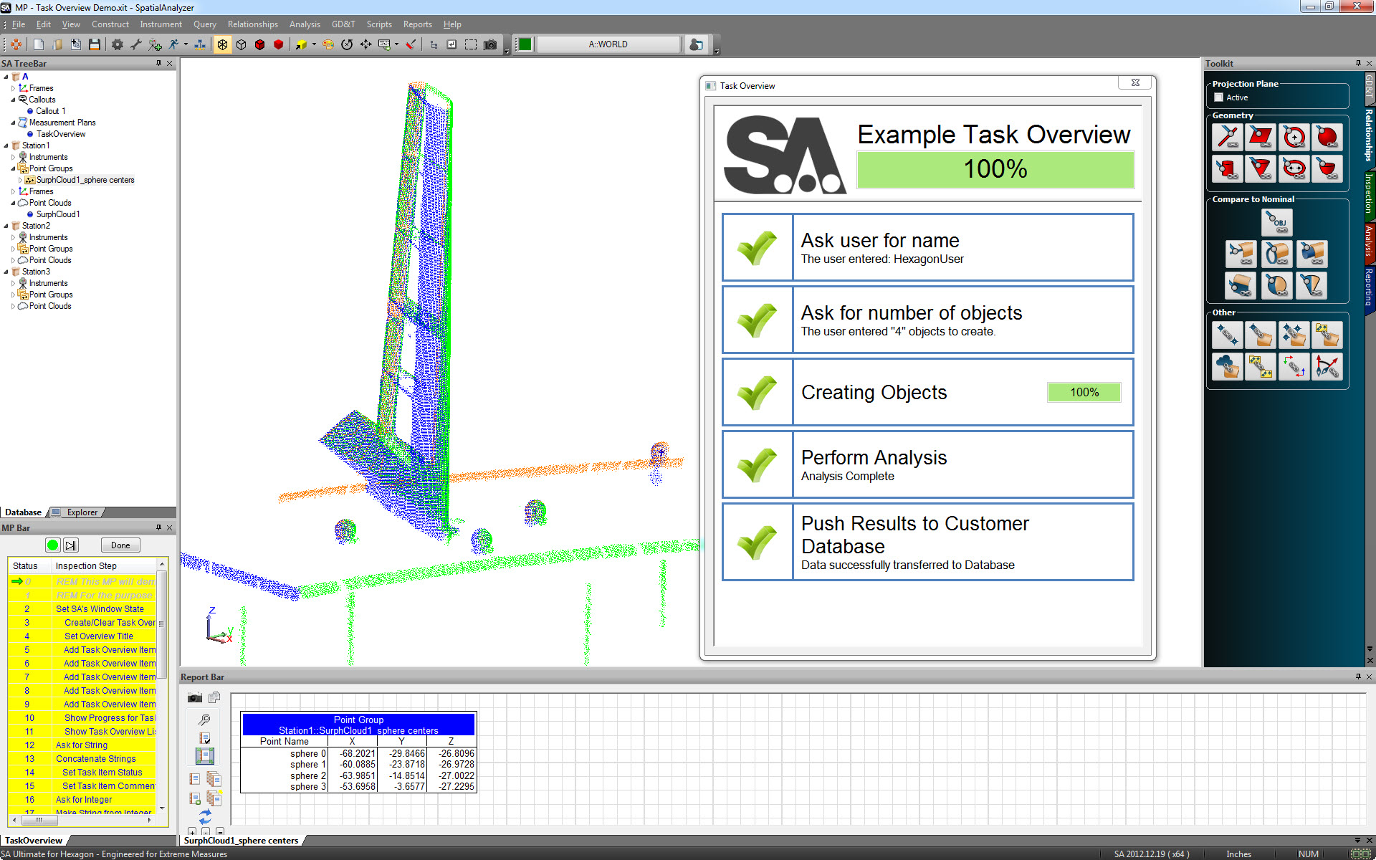This screenshot has width=1376, height=860.
Task: Click the Report Bar camera capture icon
Action: pos(194,697)
